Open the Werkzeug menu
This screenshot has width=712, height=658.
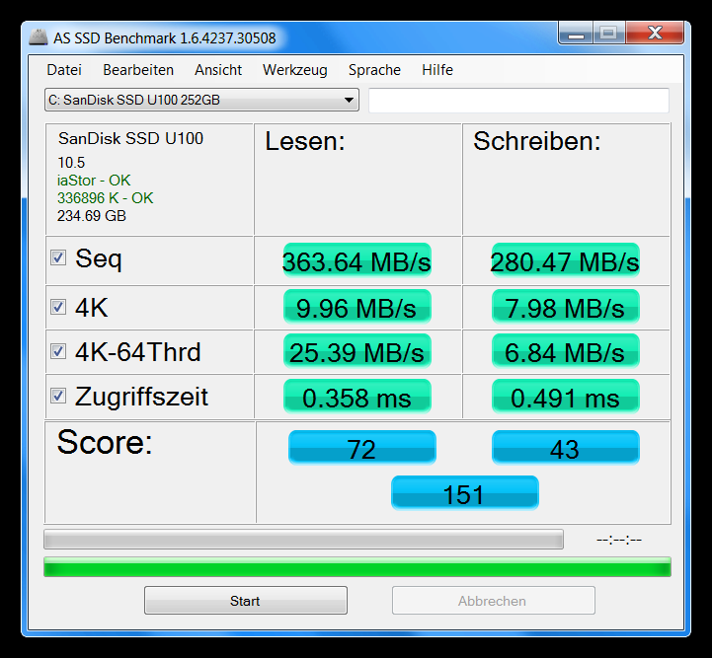[295, 70]
